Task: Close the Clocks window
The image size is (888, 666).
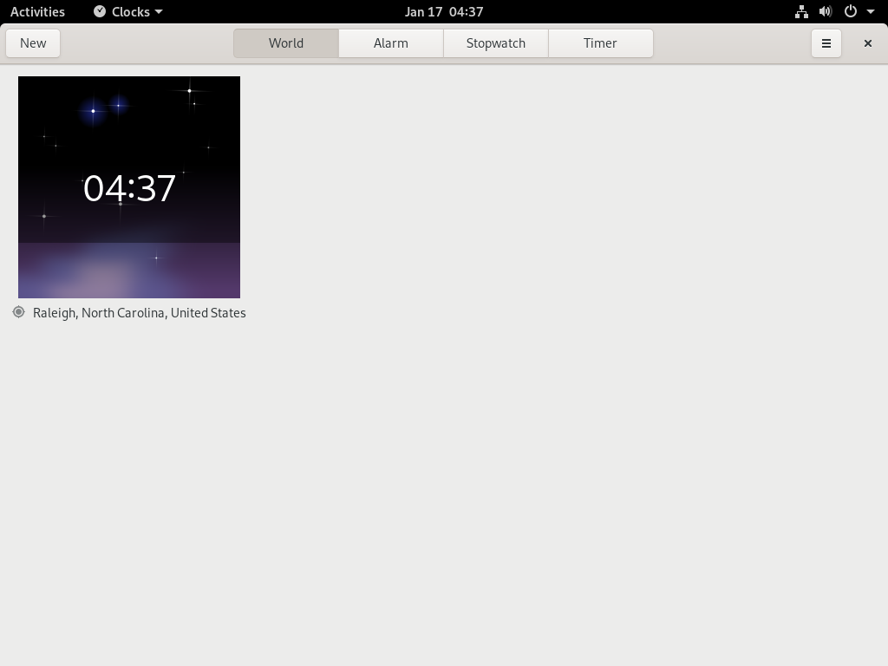Action: [x=867, y=43]
